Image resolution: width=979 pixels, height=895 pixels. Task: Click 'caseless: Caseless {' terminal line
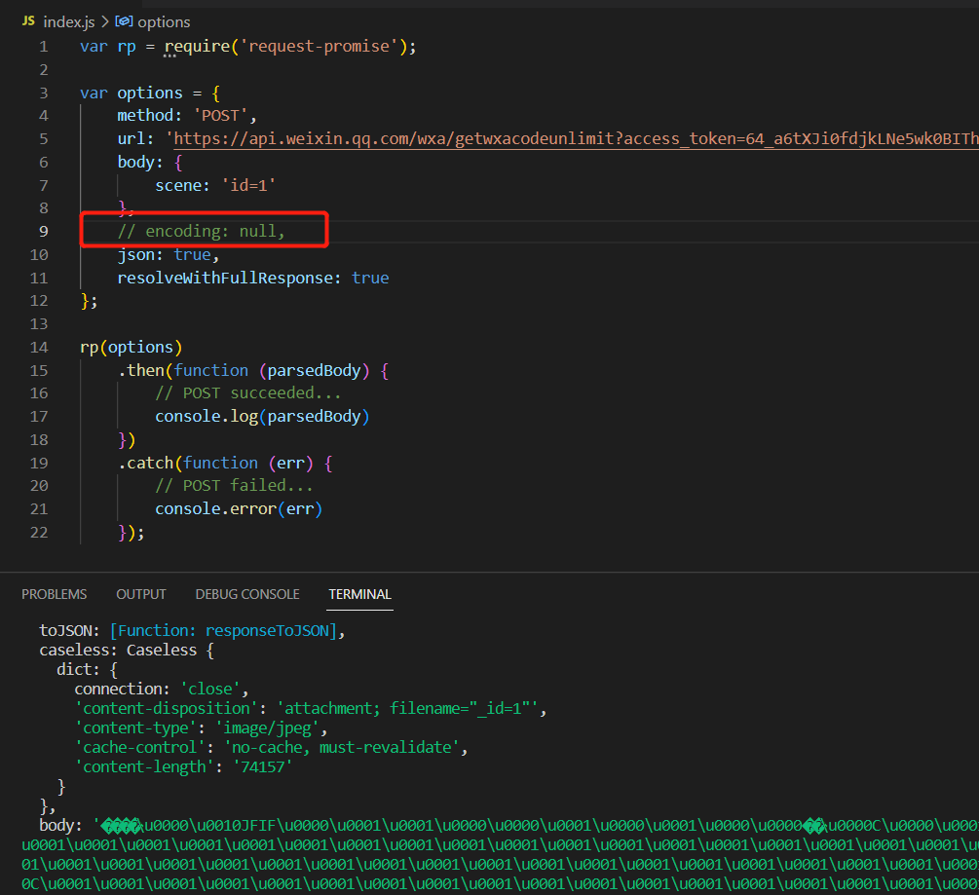(127, 651)
